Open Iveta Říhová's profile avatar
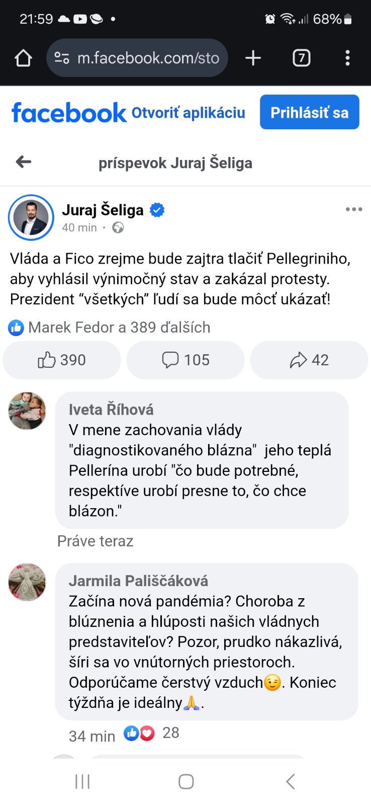Screen dimensions: 371x805 (x=27, y=411)
